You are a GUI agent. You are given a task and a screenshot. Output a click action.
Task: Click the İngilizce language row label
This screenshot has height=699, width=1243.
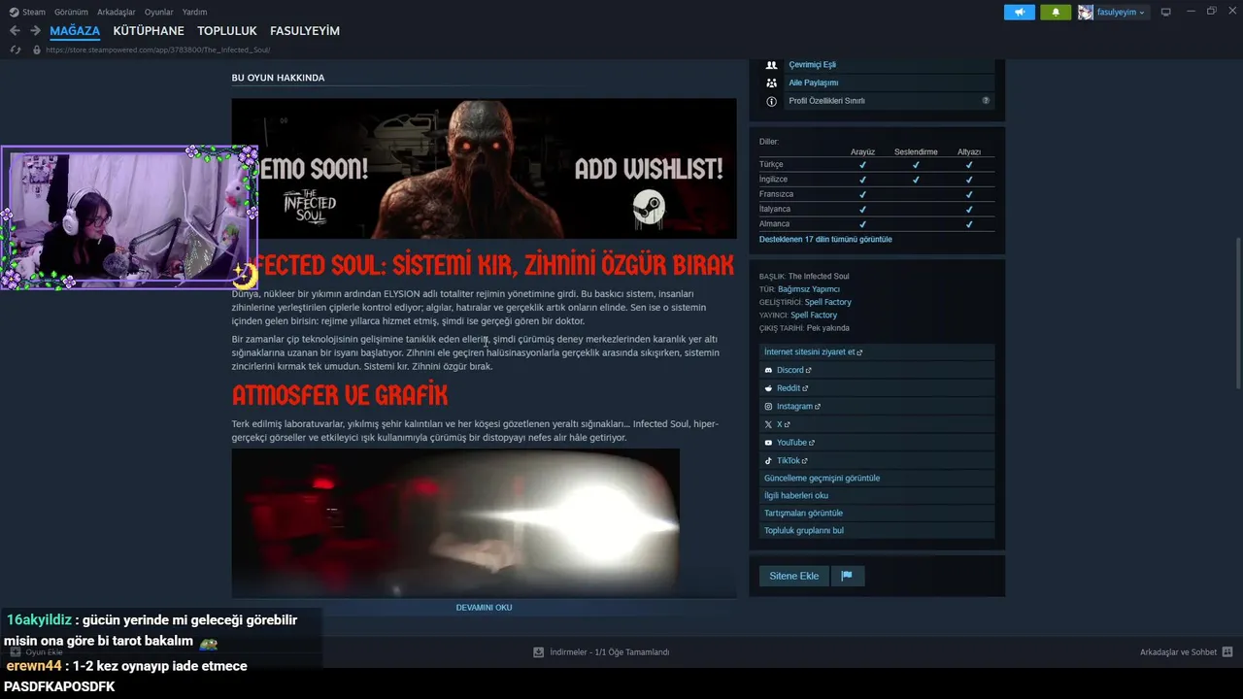[773, 180]
